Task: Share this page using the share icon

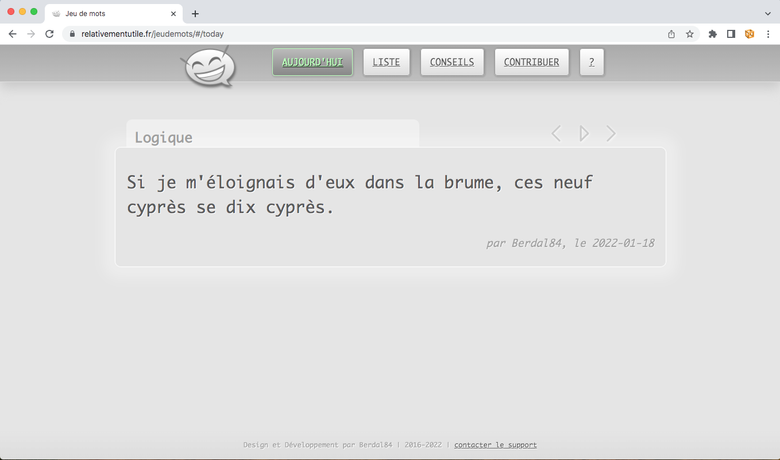Action: click(x=671, y=34)
